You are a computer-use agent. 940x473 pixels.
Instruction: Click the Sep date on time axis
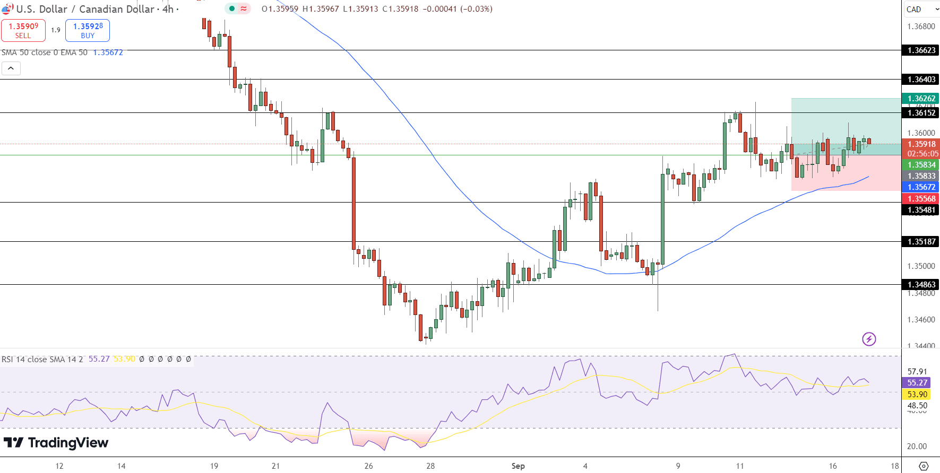pos(518,466)
